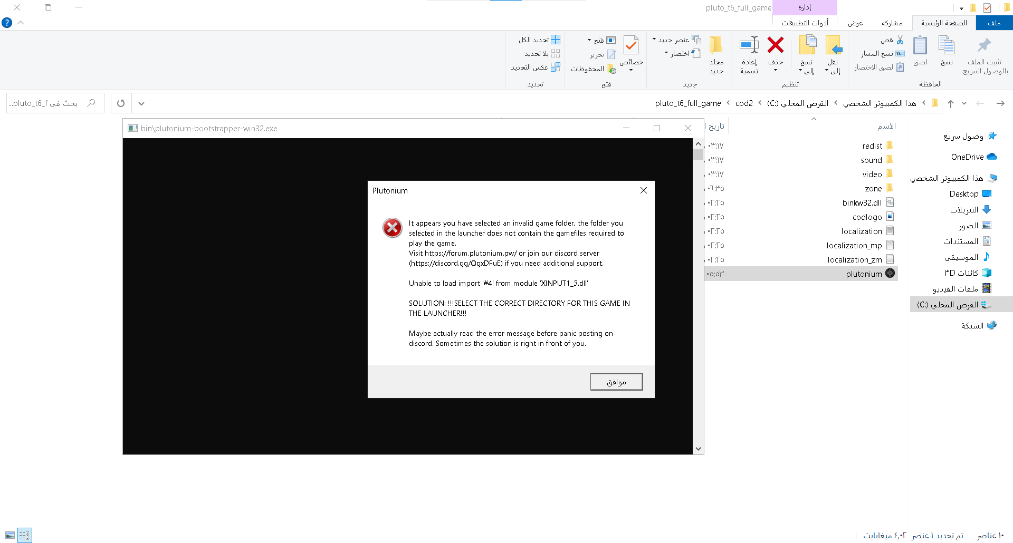The image size is (1013, 543).
Task: Click the Up one level arrow
Action: [951, 103]
